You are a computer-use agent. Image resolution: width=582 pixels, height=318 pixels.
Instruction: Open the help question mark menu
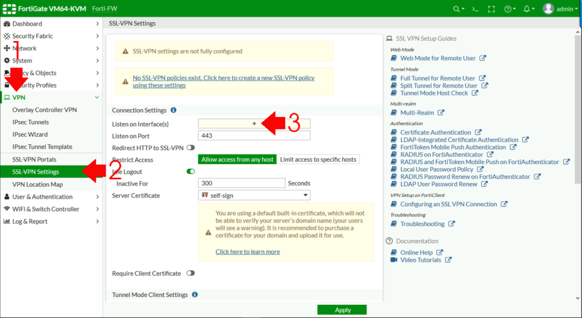pos(510,9)
